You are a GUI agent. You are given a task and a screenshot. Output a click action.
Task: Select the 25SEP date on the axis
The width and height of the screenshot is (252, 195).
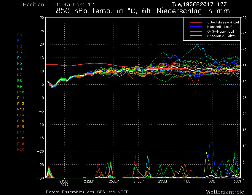tap(114, 181)
